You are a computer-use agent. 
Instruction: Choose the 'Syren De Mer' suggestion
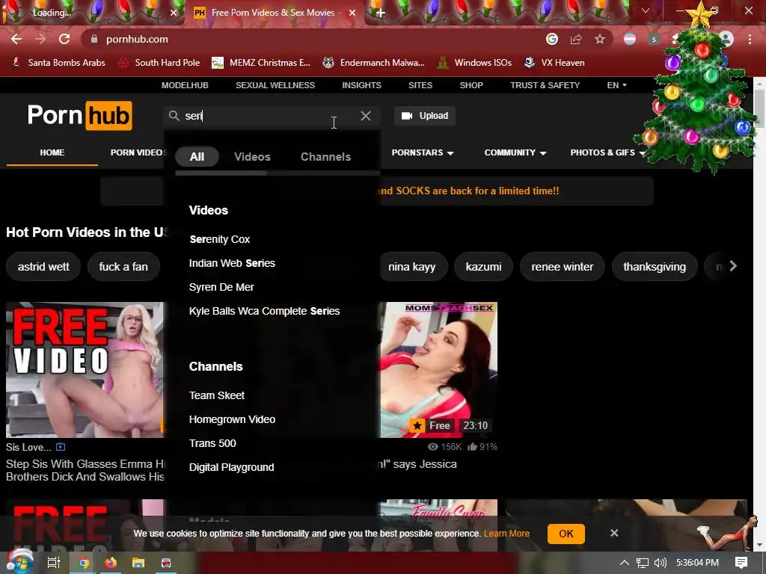coord(221,287)
